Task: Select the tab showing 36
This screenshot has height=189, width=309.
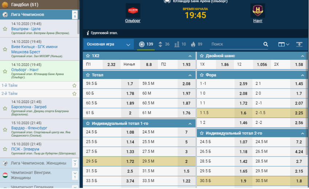Action: point(164,44)
